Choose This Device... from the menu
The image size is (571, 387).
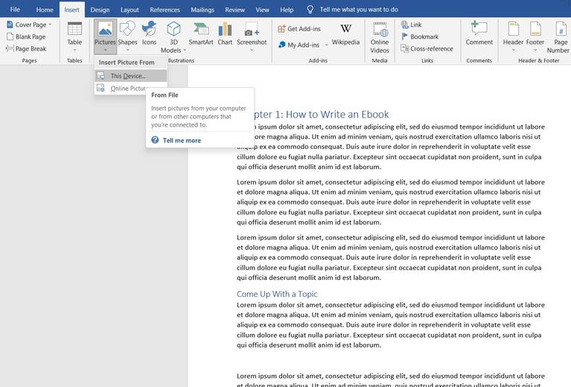(131, 76)
